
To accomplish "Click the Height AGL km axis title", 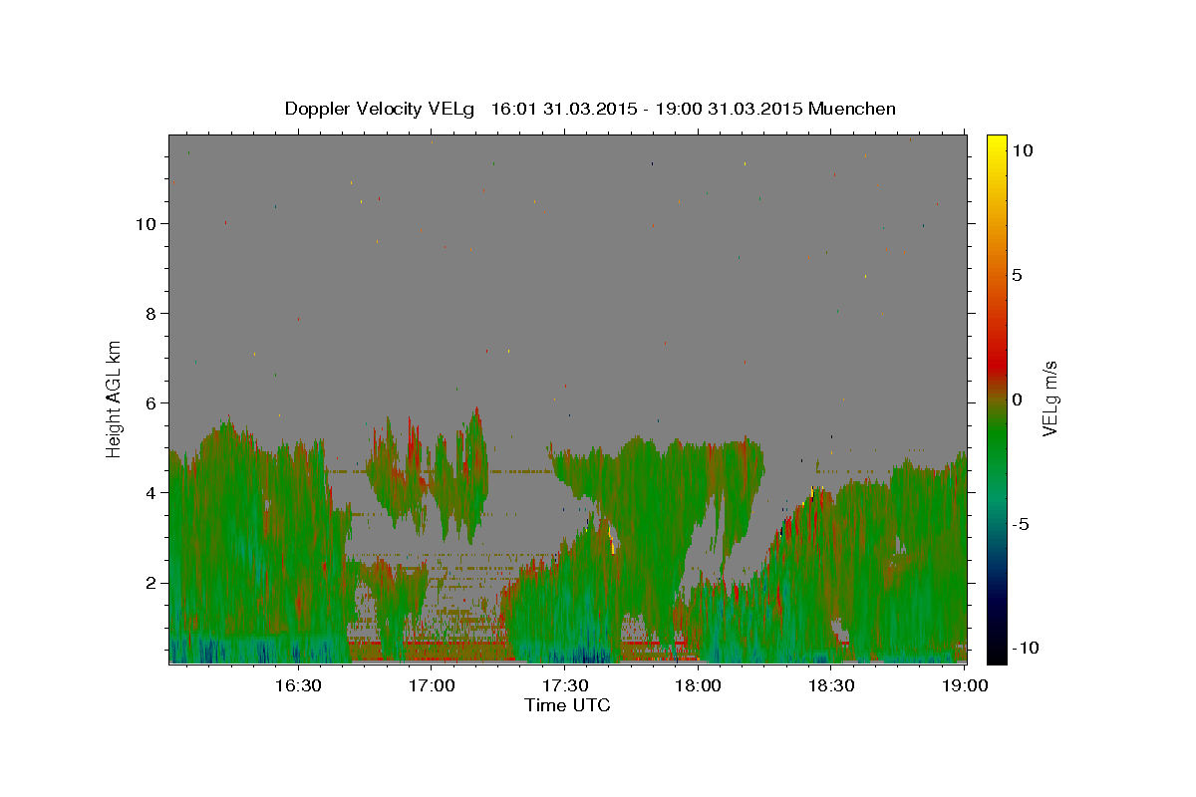I will coord(115,398).
